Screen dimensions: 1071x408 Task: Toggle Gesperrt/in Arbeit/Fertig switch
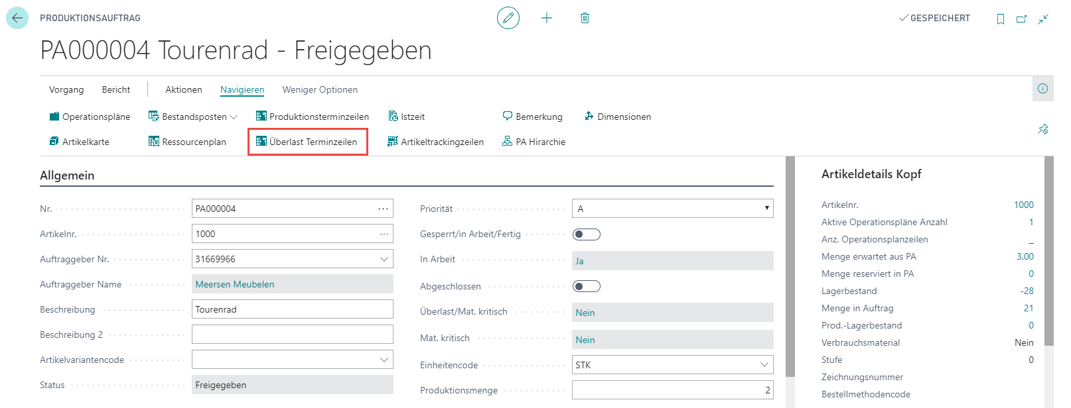(587, 234)
